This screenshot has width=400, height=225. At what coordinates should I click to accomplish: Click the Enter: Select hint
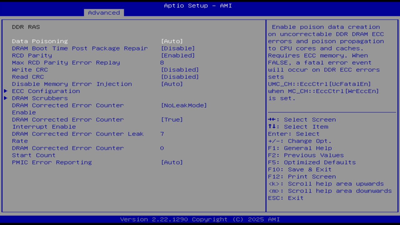point(294,134)
